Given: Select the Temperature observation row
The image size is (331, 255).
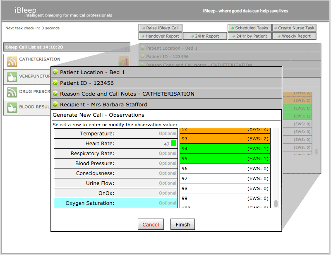Looking at the screenshot, I should pos(116,134).
